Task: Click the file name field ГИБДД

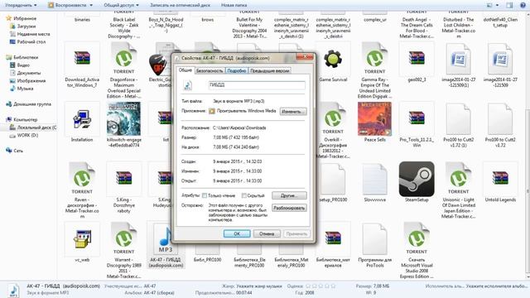Action: (257, 85)
